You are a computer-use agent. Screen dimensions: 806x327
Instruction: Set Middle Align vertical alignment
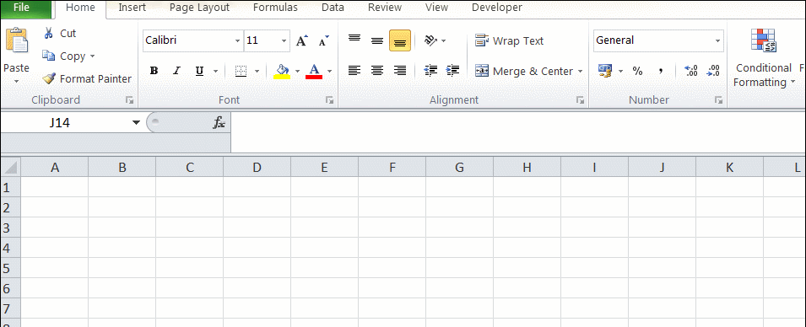[x=377, y=40]
